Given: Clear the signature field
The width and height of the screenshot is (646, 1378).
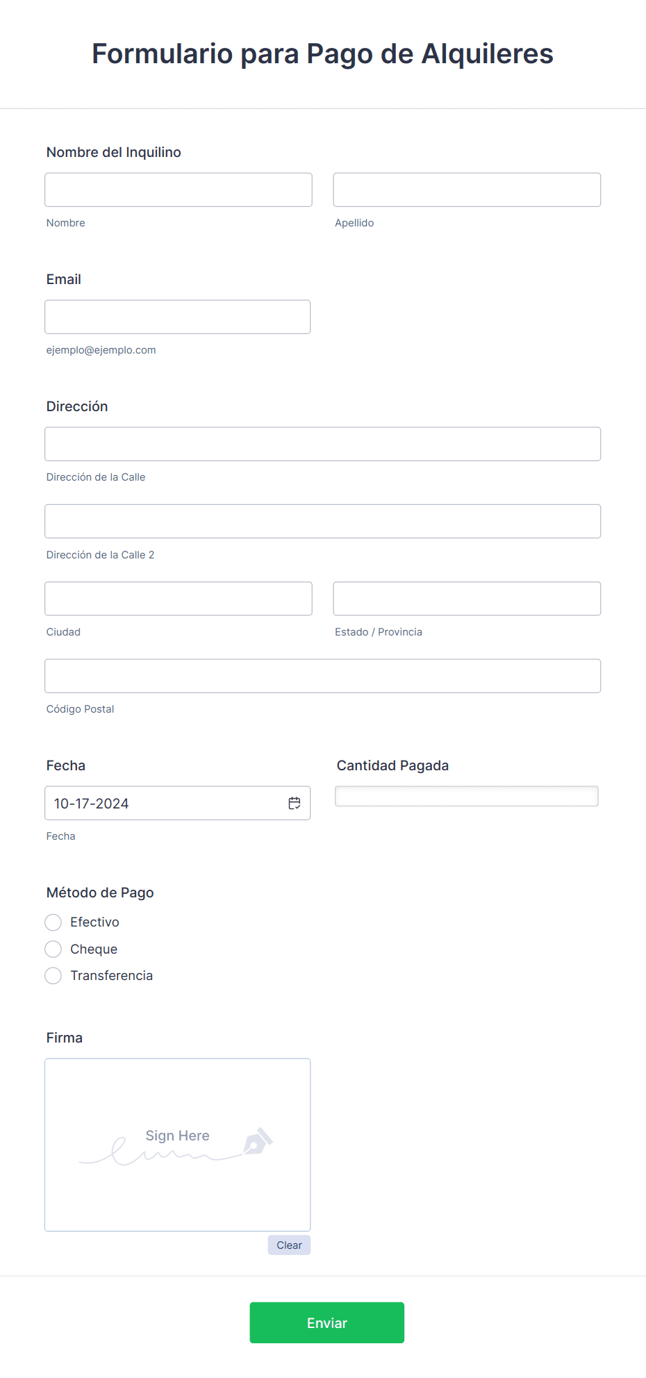Looking at the screenshot, I should (289, 1245).
